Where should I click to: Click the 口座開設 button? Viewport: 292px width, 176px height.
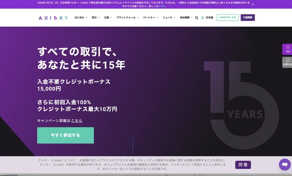coord(248,17)
